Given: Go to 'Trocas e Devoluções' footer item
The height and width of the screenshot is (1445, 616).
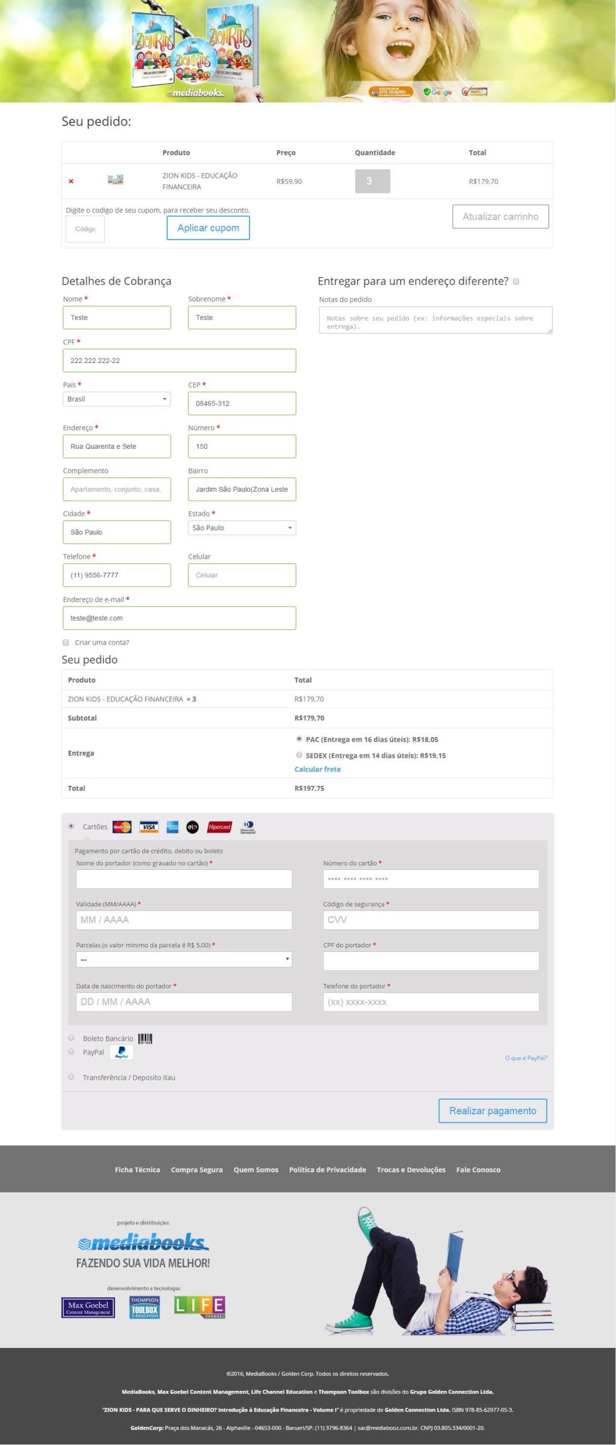Looking at the screenshot, I should pyautogui.click(x=411, y=1170).
